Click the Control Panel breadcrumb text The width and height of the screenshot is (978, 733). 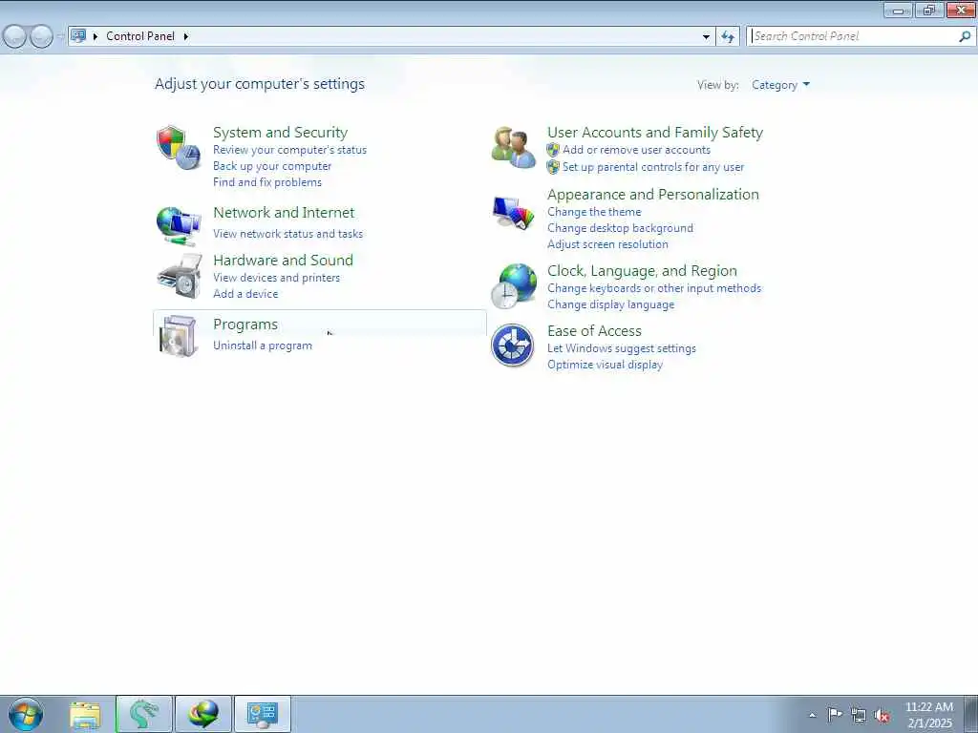(x=140, y=36)
